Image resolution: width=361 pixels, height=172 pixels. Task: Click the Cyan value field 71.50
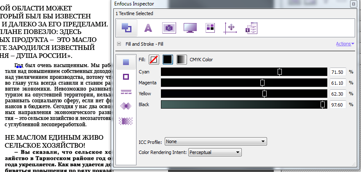[338, 72]
